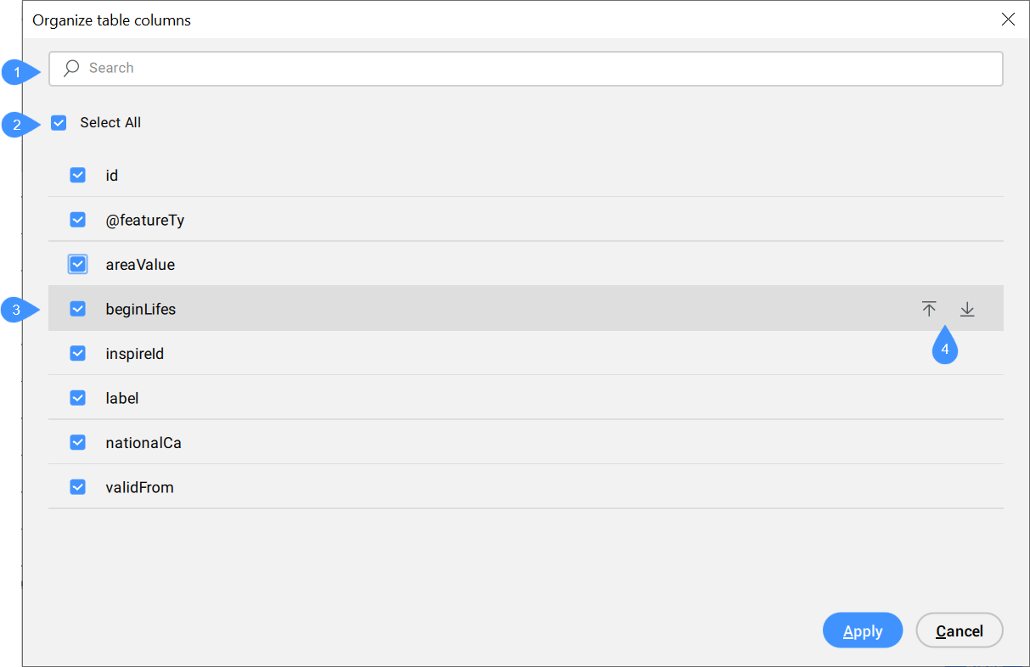The width and height of the screenshot is (1030, 667).
Task: Uncheck the inspireId column checkbox
Action: coord(78,354)
